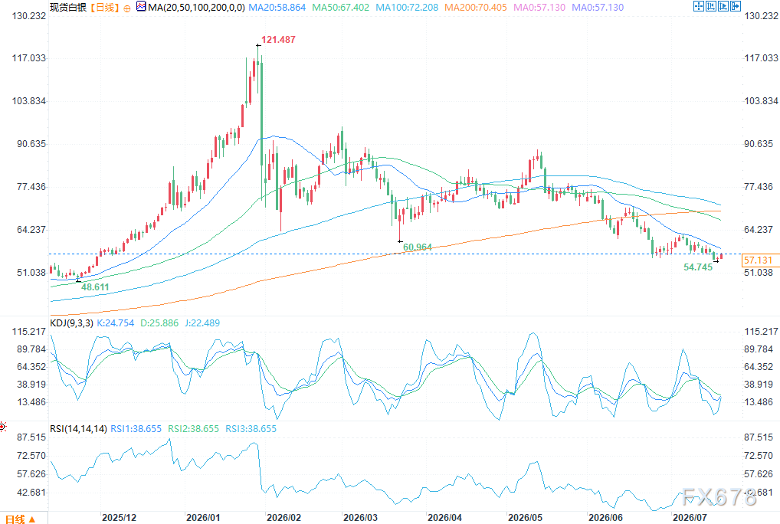780x524 pixels.
Task: Click the MA(20,50,100,200,0,0) indicator settings label
Action: point(196,8)
